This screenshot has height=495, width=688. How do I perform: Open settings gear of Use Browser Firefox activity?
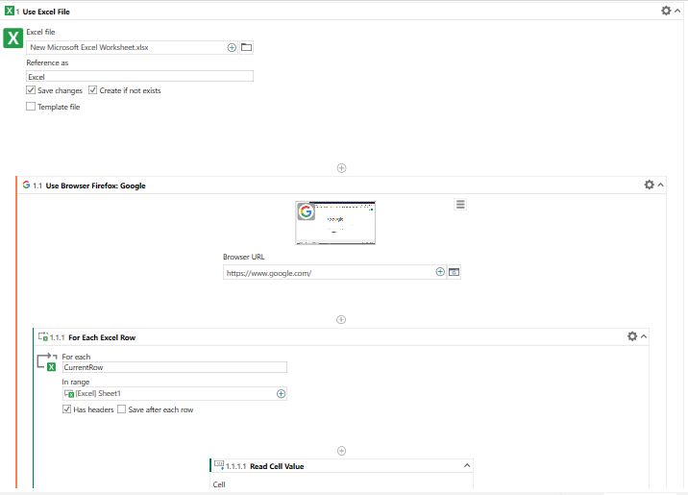coord(650,185)
